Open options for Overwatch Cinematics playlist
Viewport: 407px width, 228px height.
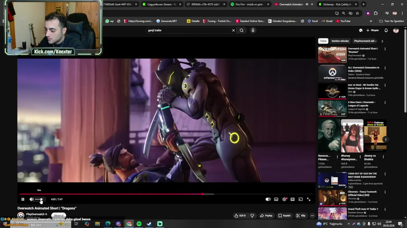[x=385, y=68]
